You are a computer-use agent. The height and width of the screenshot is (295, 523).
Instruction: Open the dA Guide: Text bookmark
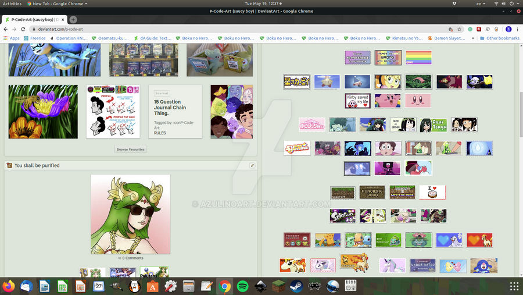152,38
